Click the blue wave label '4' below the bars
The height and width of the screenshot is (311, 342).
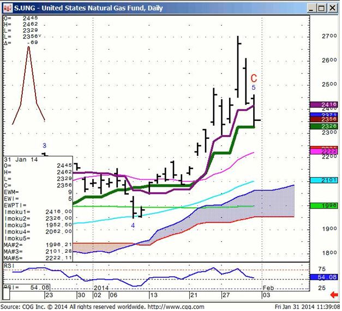click(x=133, y=225)
